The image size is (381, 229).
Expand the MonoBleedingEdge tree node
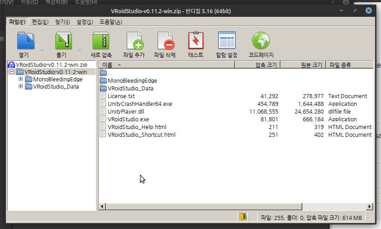pos(20,79)
